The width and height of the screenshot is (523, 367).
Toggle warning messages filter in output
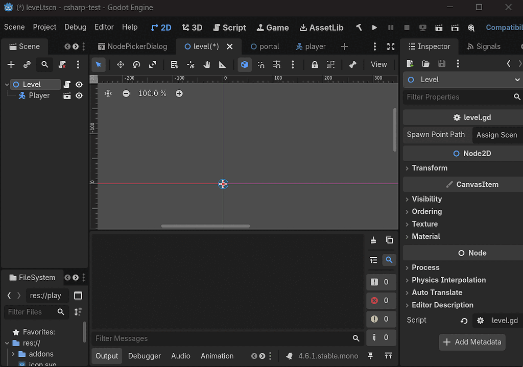pyautogui.click(x=381, y=319)
